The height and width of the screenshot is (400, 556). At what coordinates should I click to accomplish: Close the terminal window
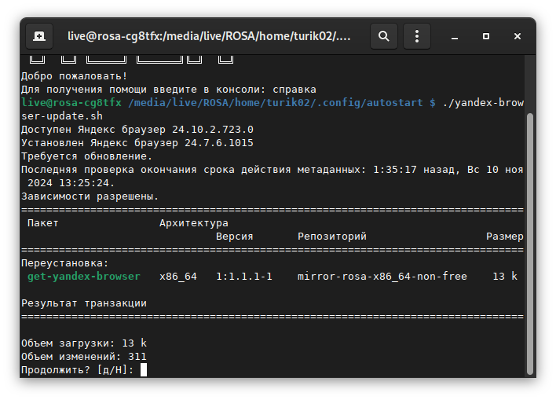click(x=518, y=35)
